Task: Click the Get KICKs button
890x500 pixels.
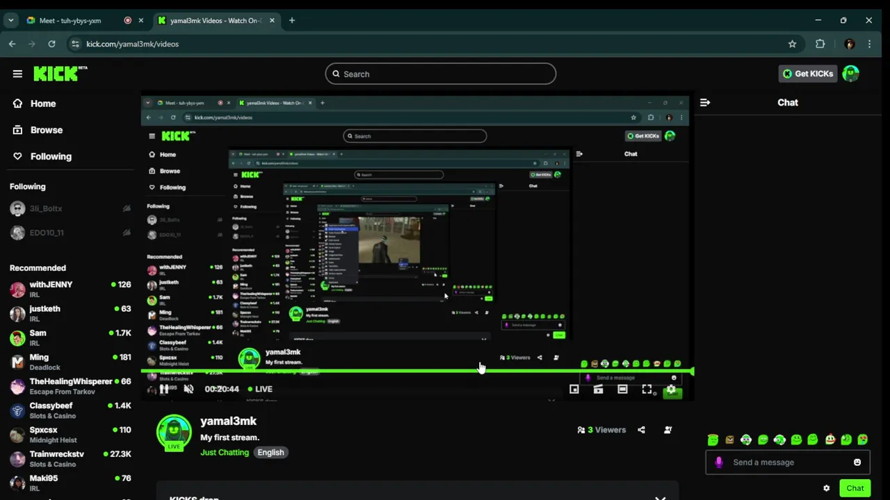Action: [x=807, y=74]
